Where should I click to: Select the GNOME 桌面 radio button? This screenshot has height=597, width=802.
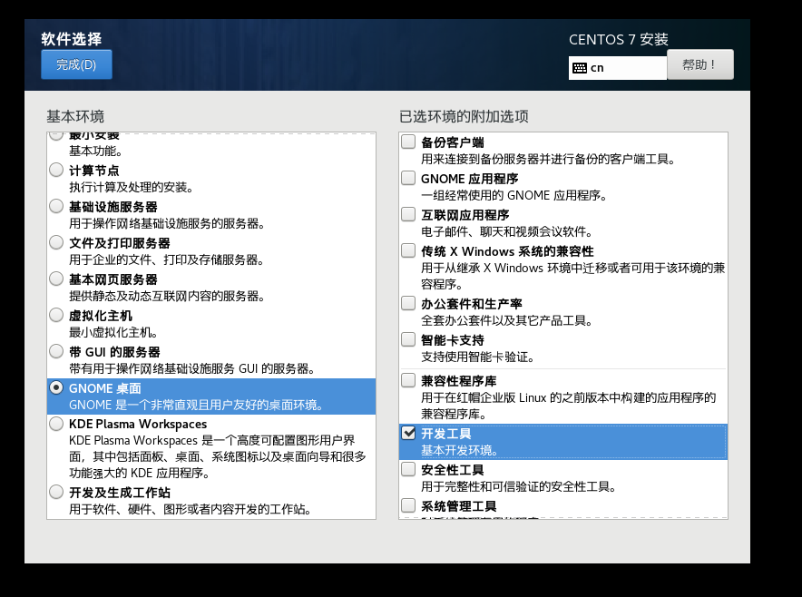56,387
